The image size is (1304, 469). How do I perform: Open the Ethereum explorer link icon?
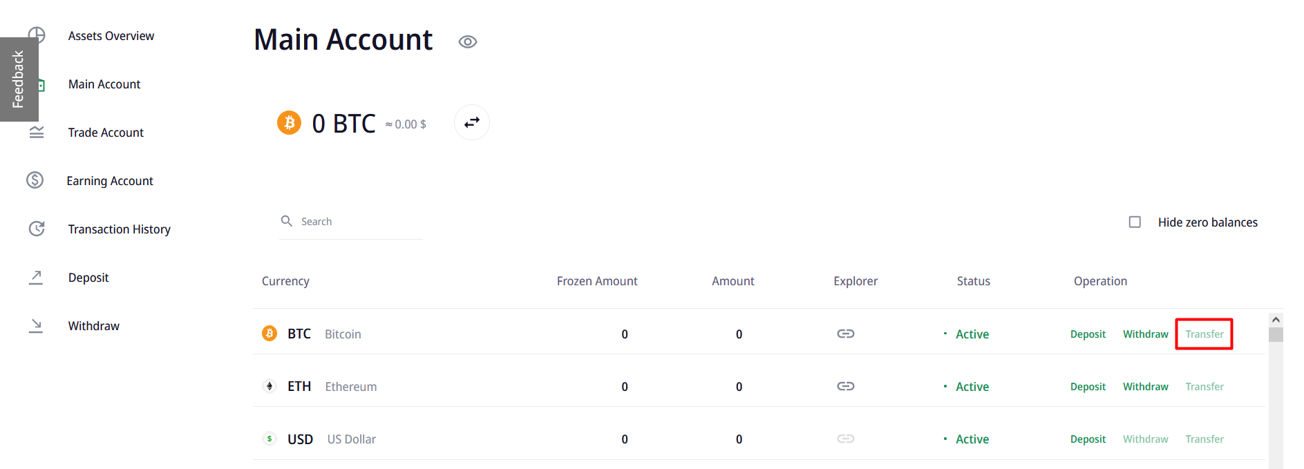click(846, 386)
